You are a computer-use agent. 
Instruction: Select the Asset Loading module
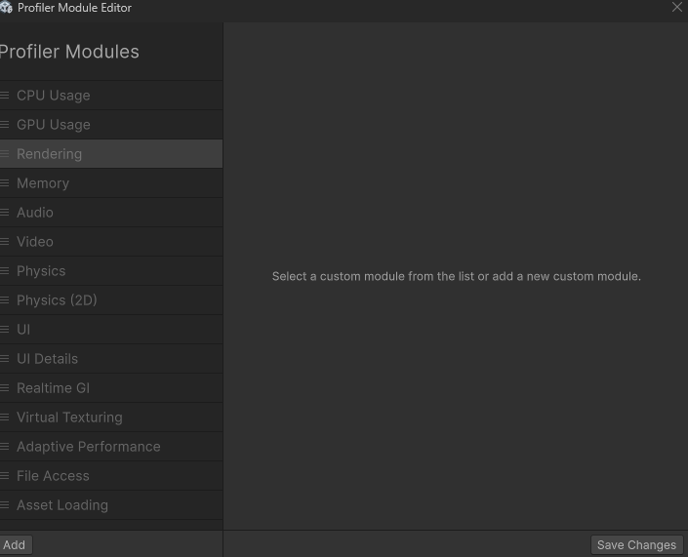tap(61, 505)
